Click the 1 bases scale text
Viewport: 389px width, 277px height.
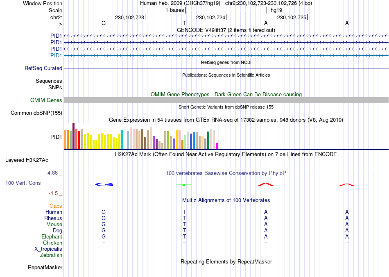pyautogui.click(x=175, y=10)
